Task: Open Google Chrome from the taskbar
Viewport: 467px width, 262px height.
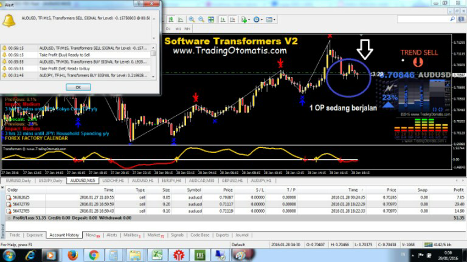Action: (x=94, y=255)
